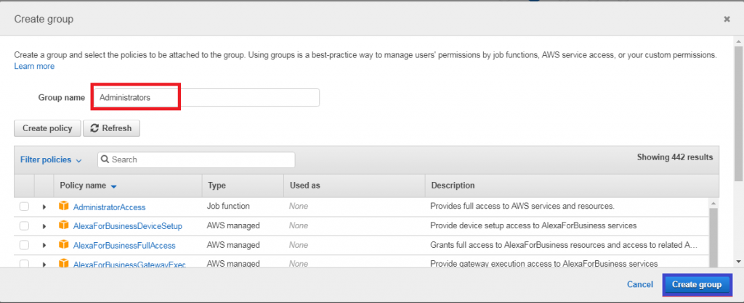Viewport: 744px width, 303px height.
Task: Close the Create group dialog
Action: point(727,20)
